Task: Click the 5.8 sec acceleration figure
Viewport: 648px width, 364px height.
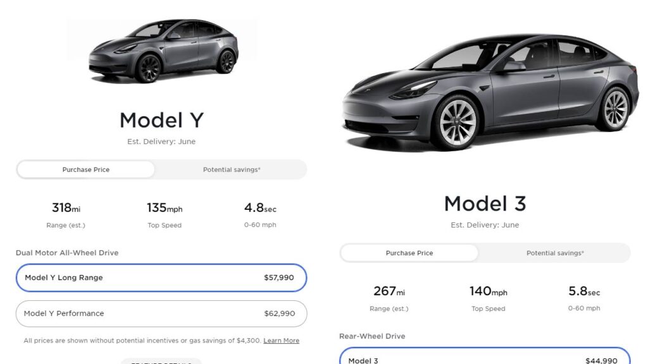Action: point(583,291)
